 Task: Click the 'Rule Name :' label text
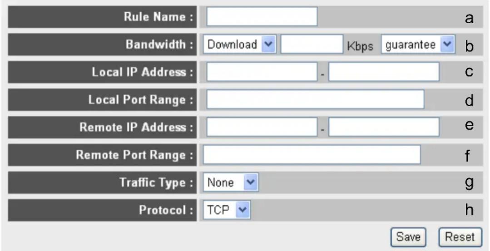(x=158, y=17)
